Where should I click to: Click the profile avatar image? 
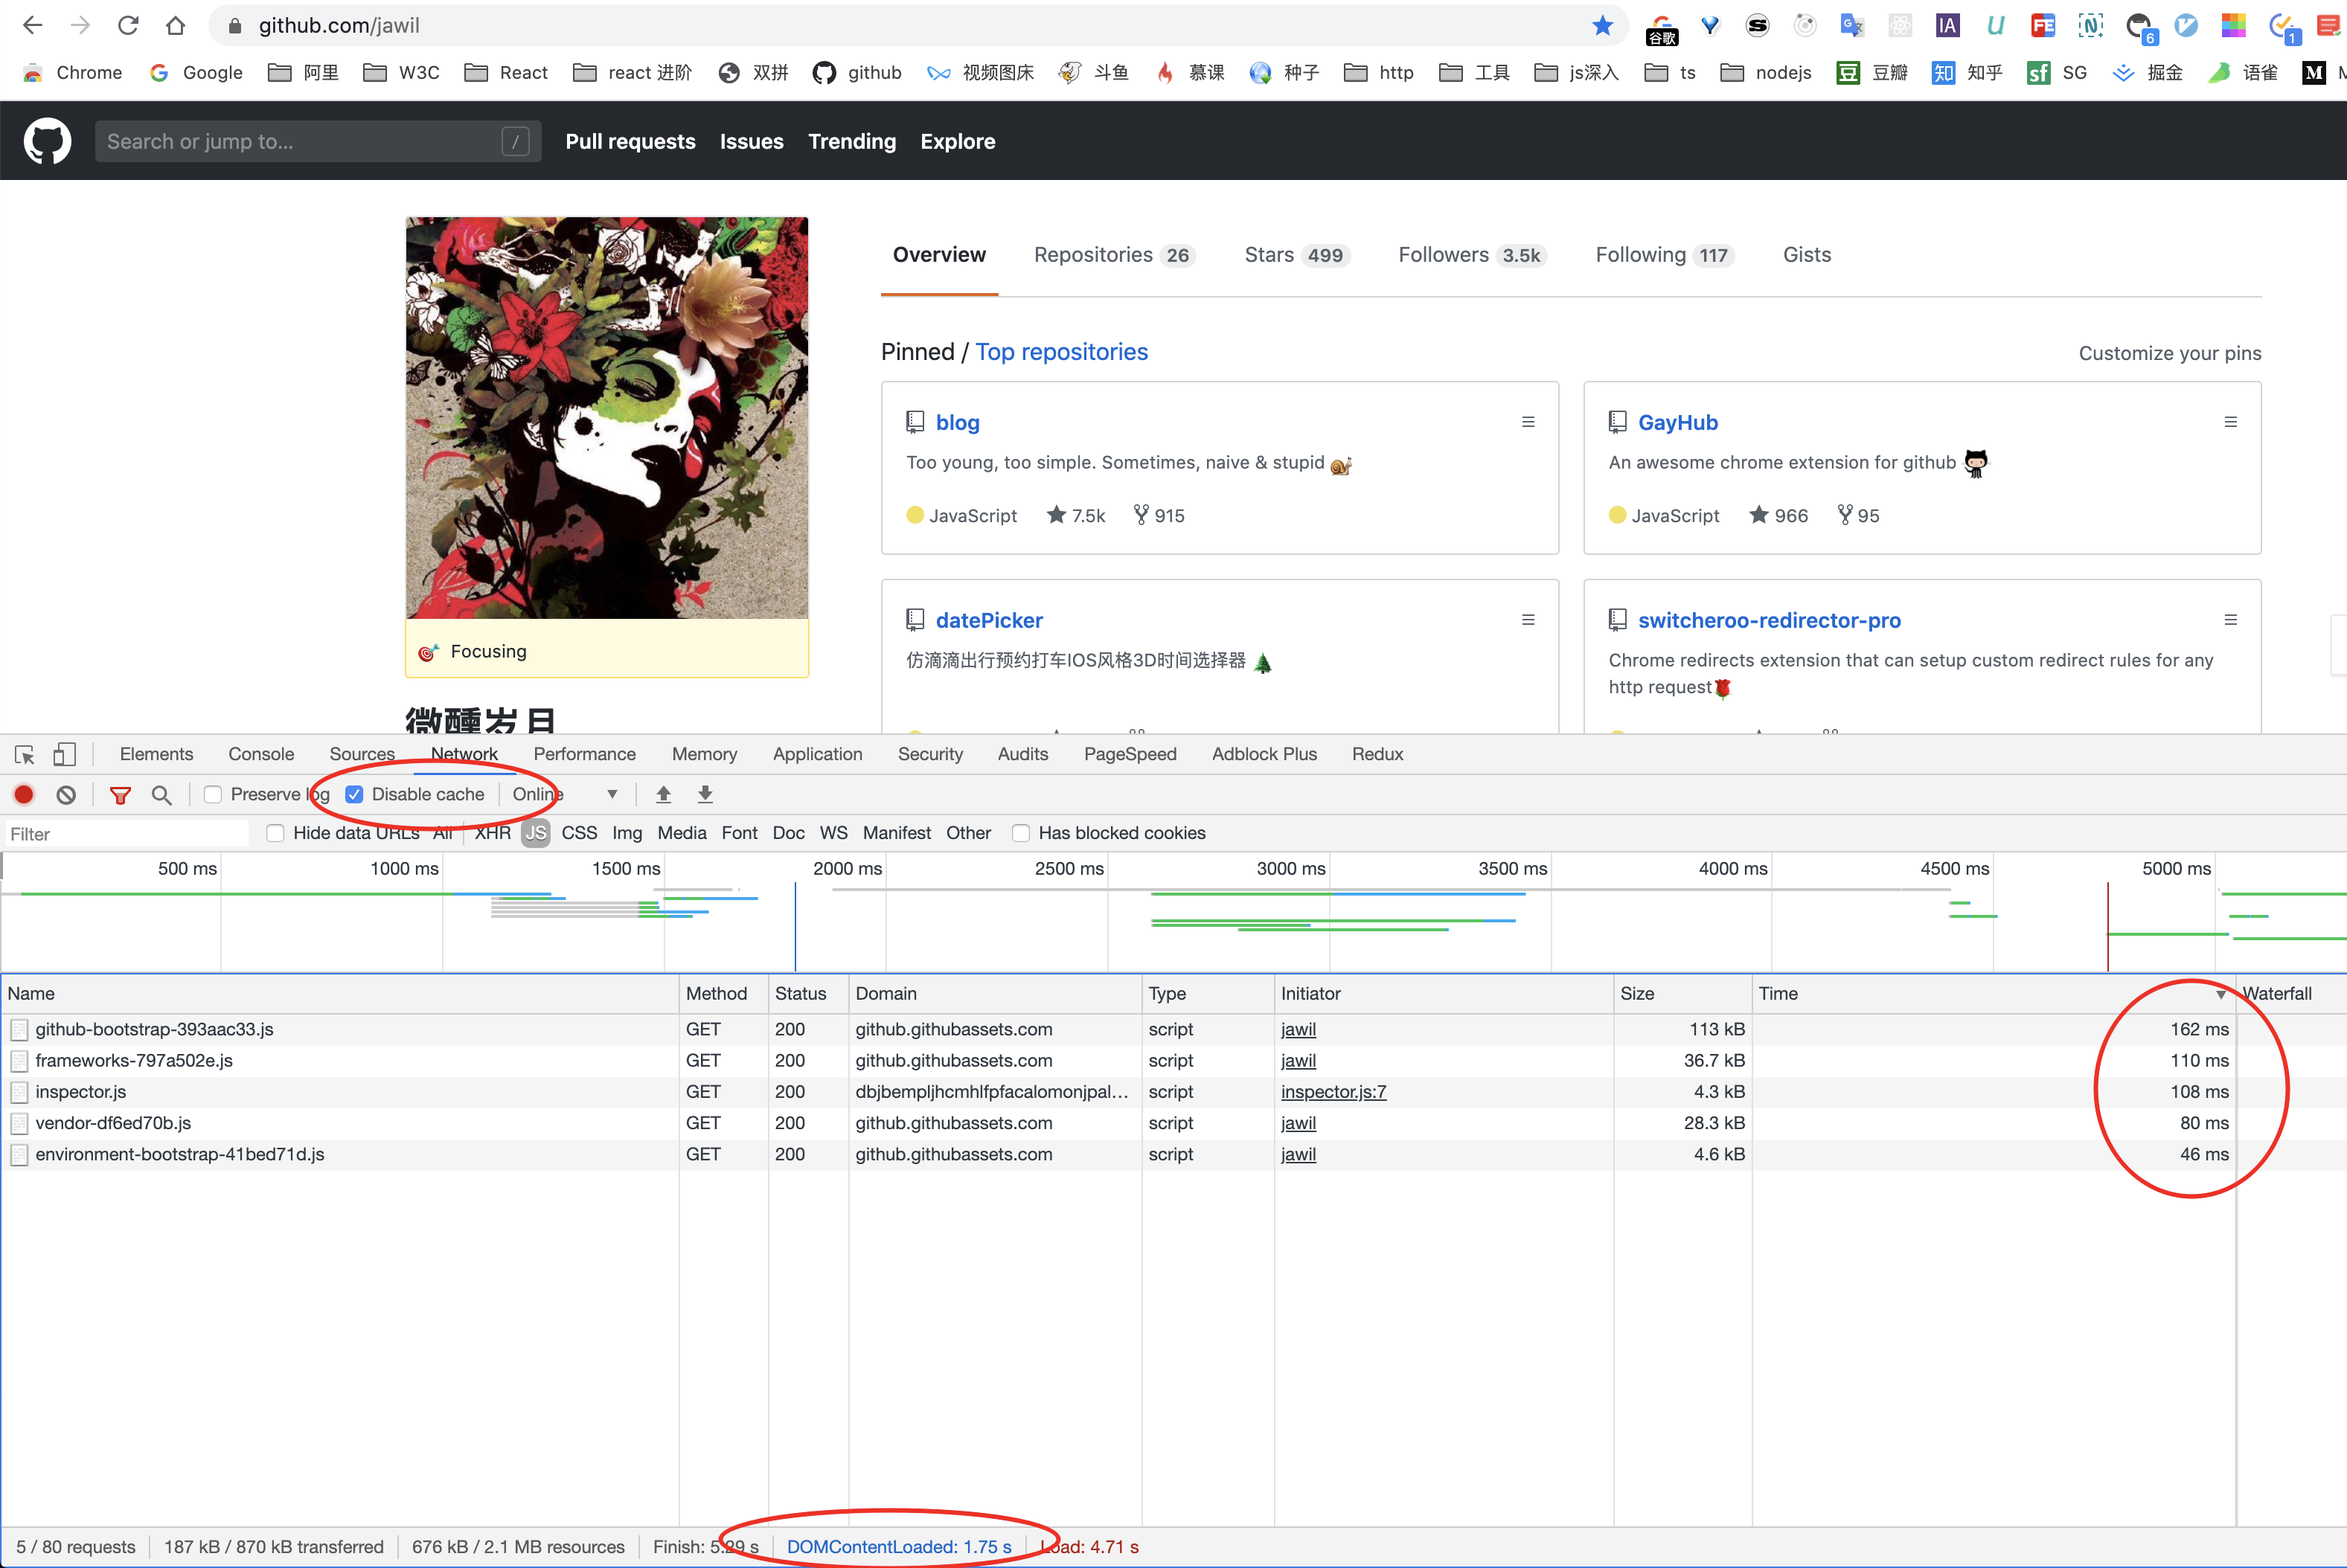606,418
